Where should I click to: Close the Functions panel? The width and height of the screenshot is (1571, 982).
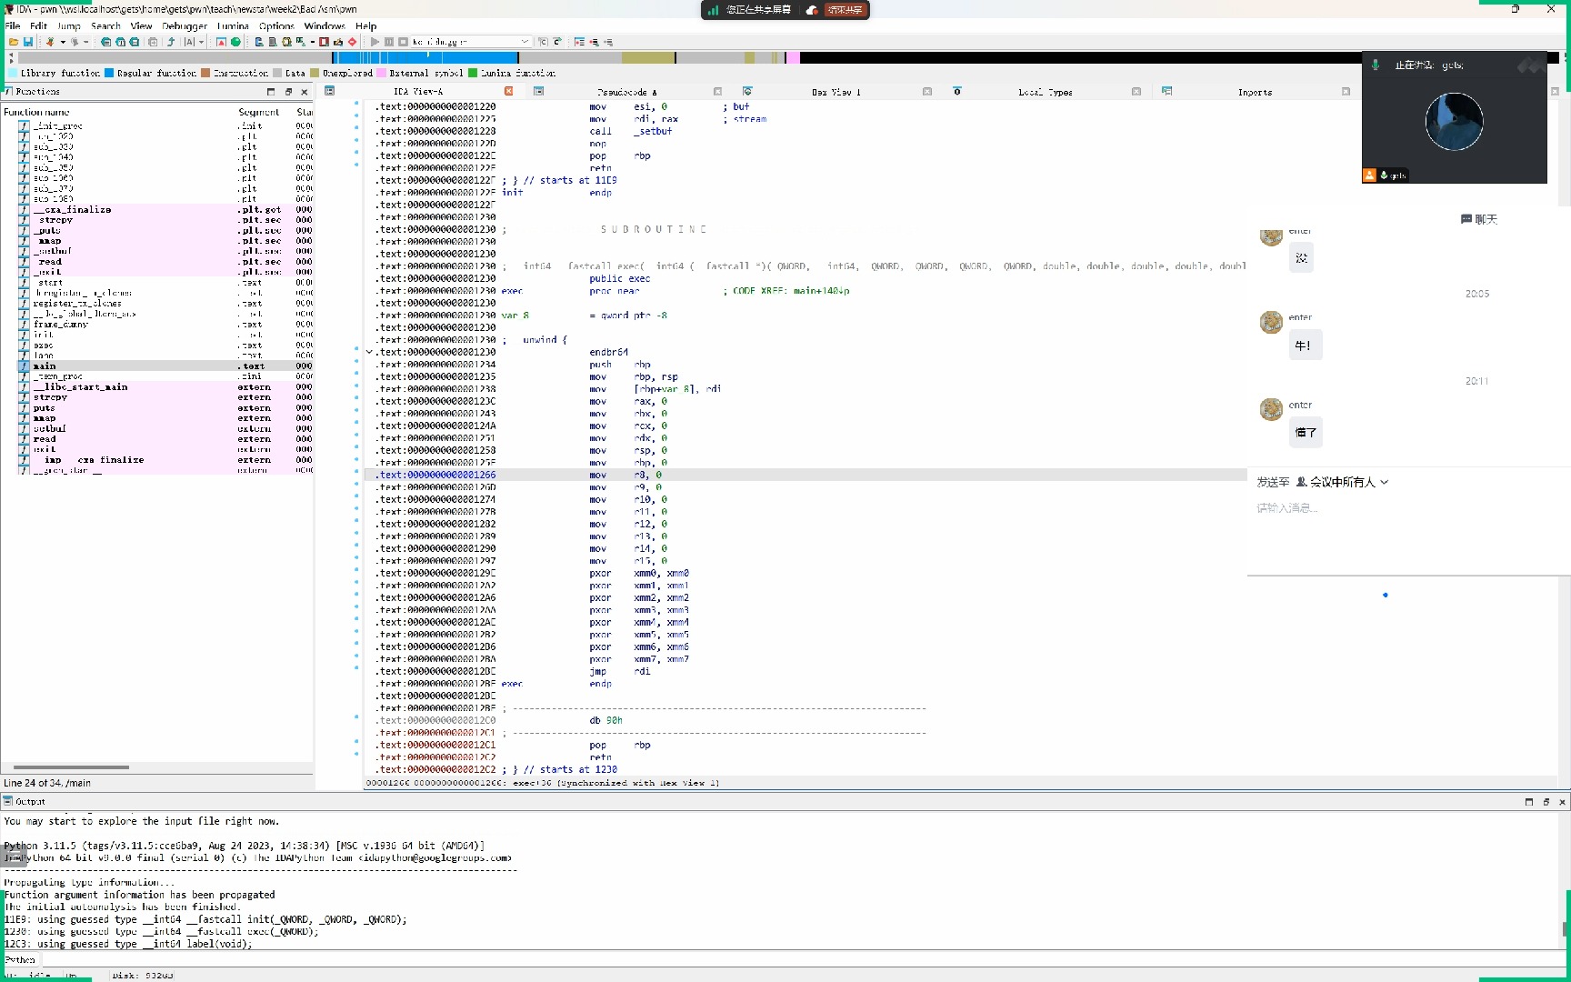point(305,92)
